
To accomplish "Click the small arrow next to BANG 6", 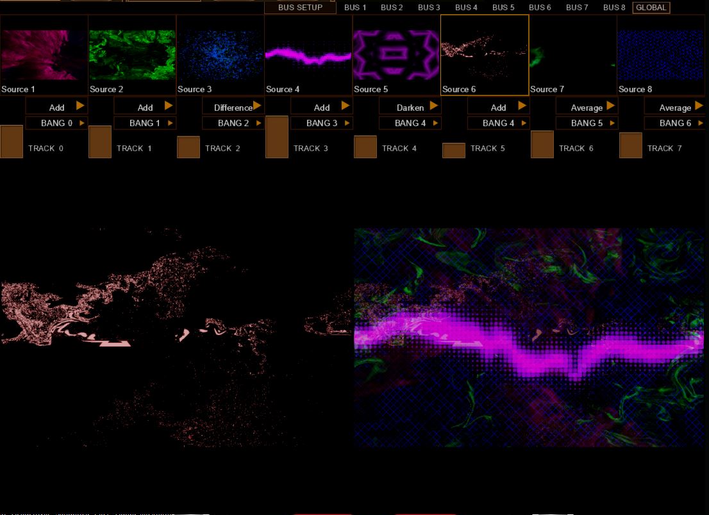I will point(700,123).
